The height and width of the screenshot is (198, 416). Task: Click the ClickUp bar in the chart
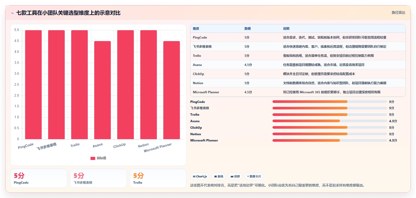click(126, 85)
